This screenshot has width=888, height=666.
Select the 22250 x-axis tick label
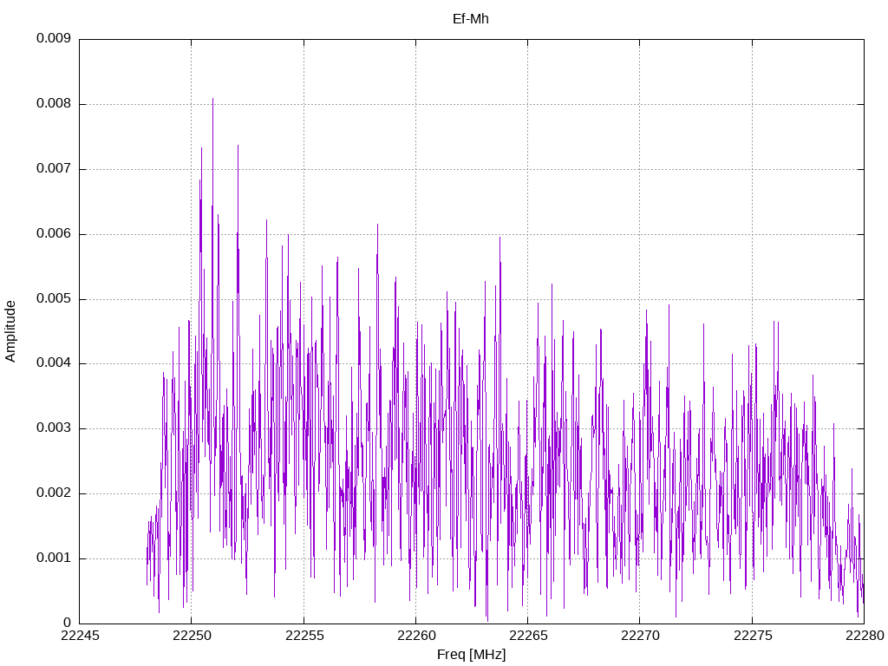click(191, 636)
